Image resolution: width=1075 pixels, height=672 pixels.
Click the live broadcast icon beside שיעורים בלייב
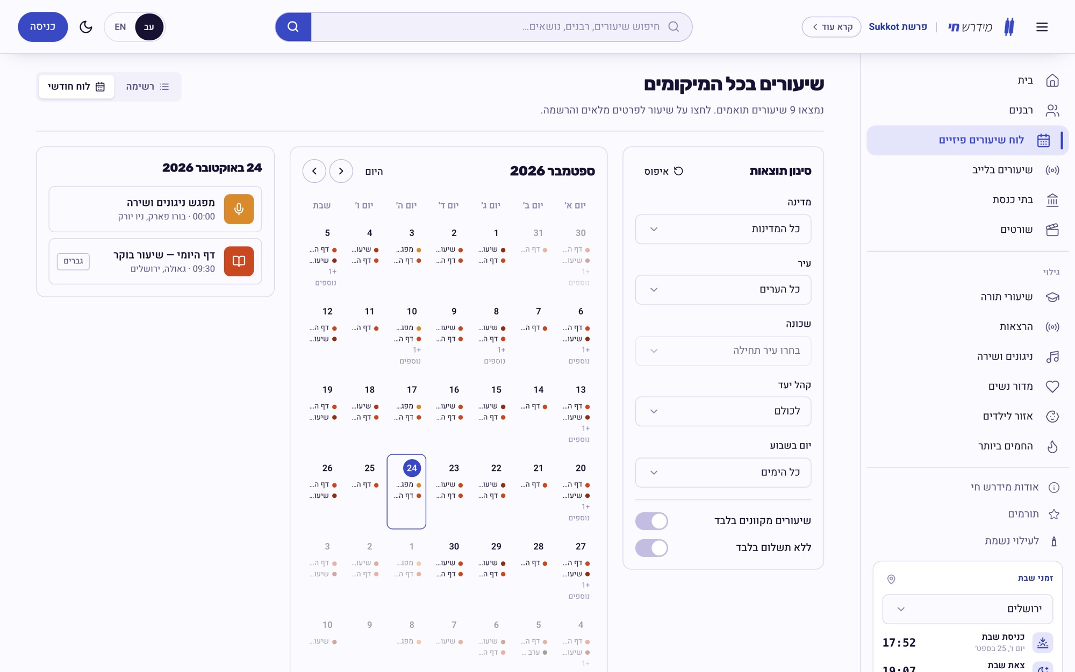[x=1052, y=170]
